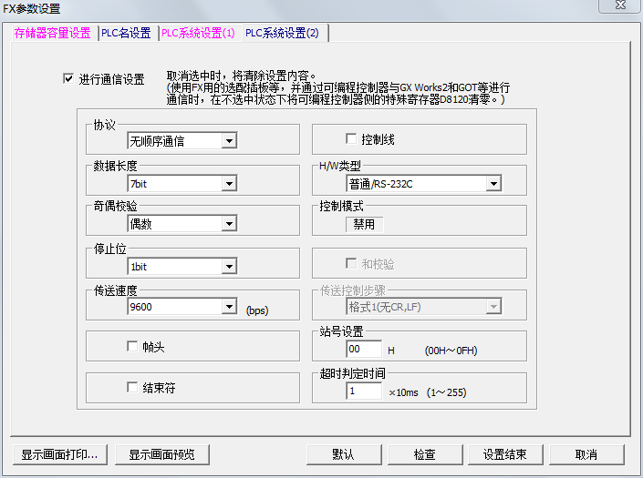Click the 显示画面预览 button
The width and height of the screenshot is (643, 478).
tap(168, 454)
